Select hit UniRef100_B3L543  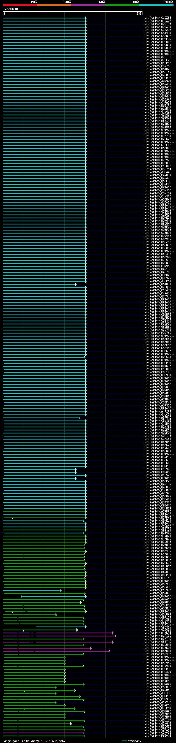tap(158, 542)
